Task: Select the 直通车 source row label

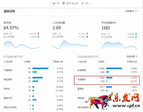Action: click(81, 89)
